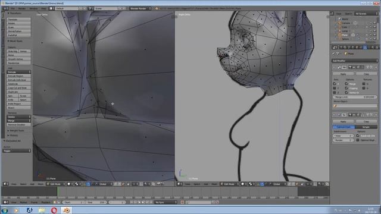The height and width of the screenshot is (214, 381).
Task: Click the right viewport editor type icon
Action: point(179,184)
